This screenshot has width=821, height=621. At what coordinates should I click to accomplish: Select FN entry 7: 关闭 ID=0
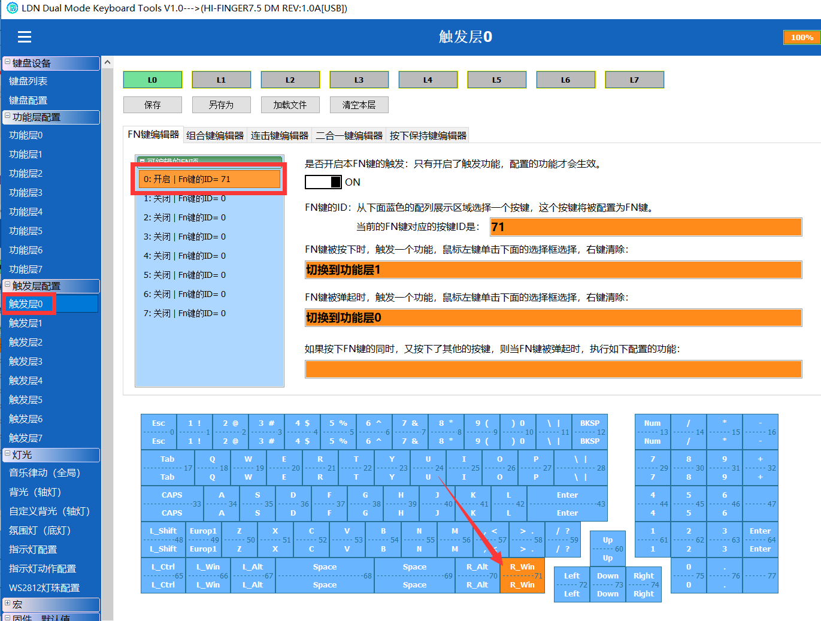(210, 313)
